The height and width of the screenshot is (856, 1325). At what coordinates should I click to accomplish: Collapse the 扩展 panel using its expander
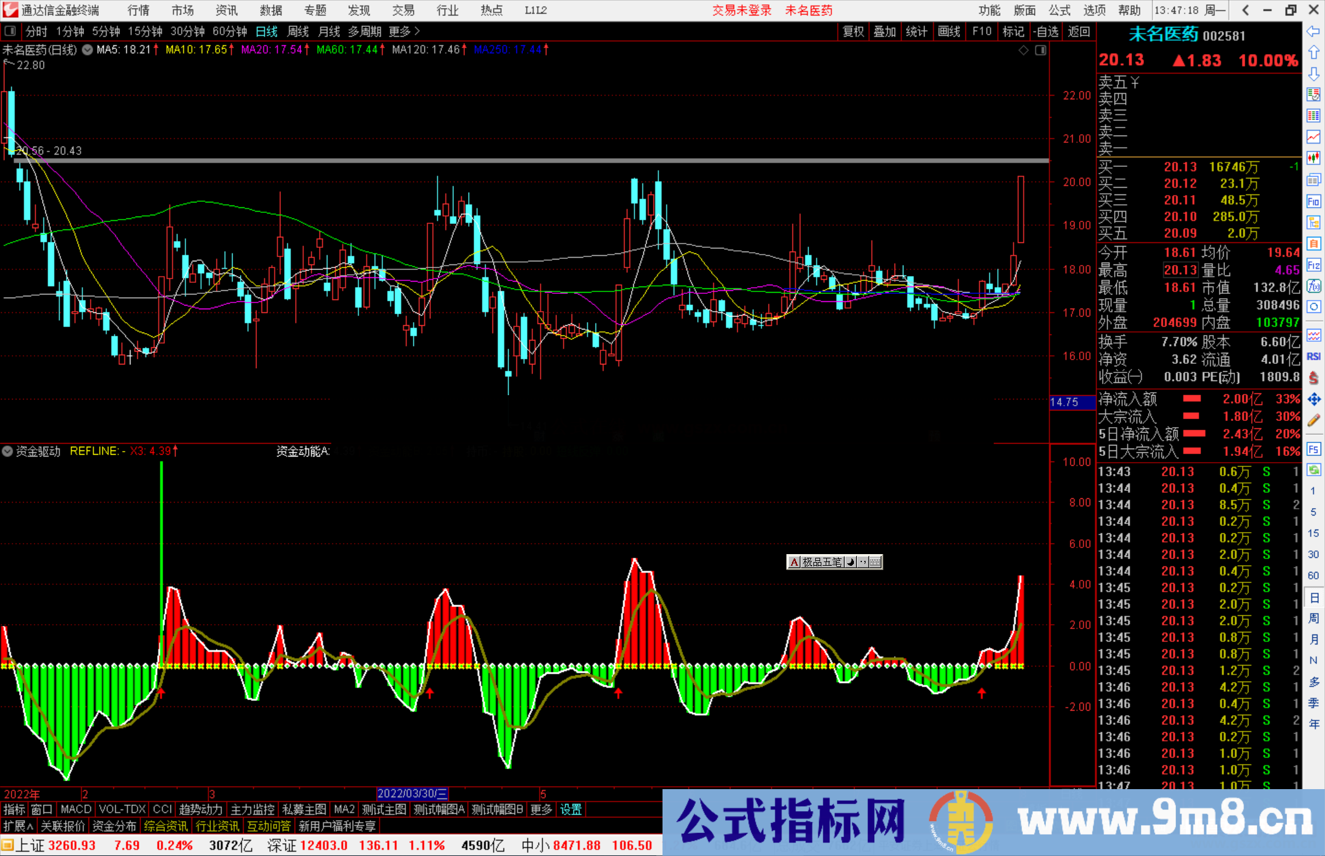pyautogui.click(x=17, y=826)
